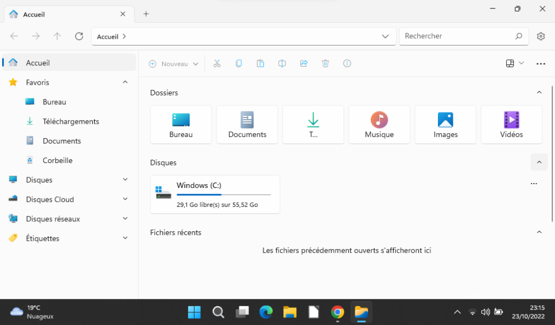555x325 pixels.
Task: Click the Share icon in toolbar
Action: 304,64
